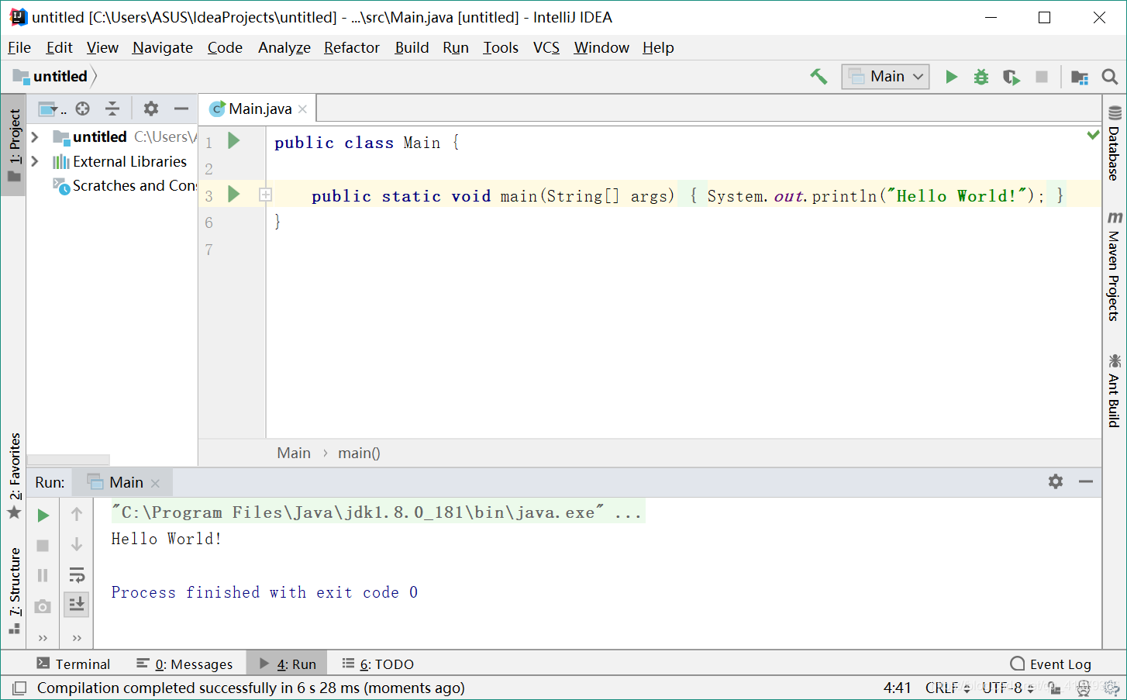This screenshot has width=1127, height=700.
Task: Toggle the Ant Build side panel
Action: coord(1114,390)
